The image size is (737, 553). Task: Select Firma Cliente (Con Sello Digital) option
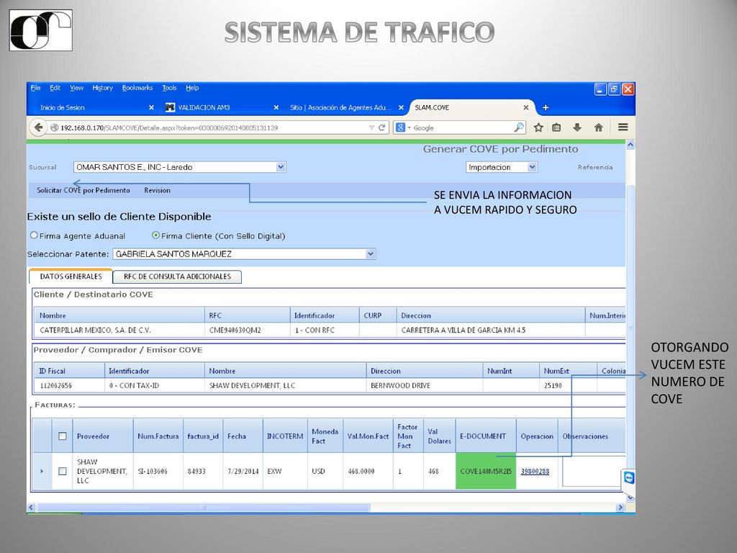point(155,235)
